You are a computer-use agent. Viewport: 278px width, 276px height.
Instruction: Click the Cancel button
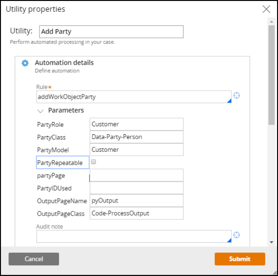[x=34, y=259]
